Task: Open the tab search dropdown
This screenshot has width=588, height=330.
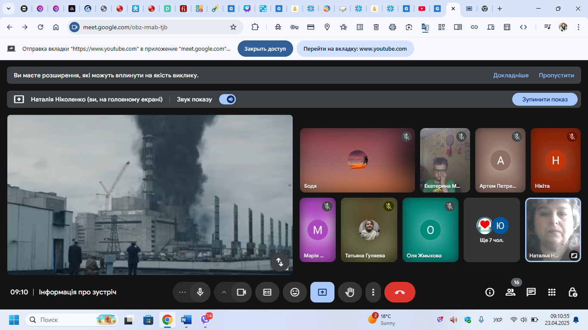Action: (8, 9)
